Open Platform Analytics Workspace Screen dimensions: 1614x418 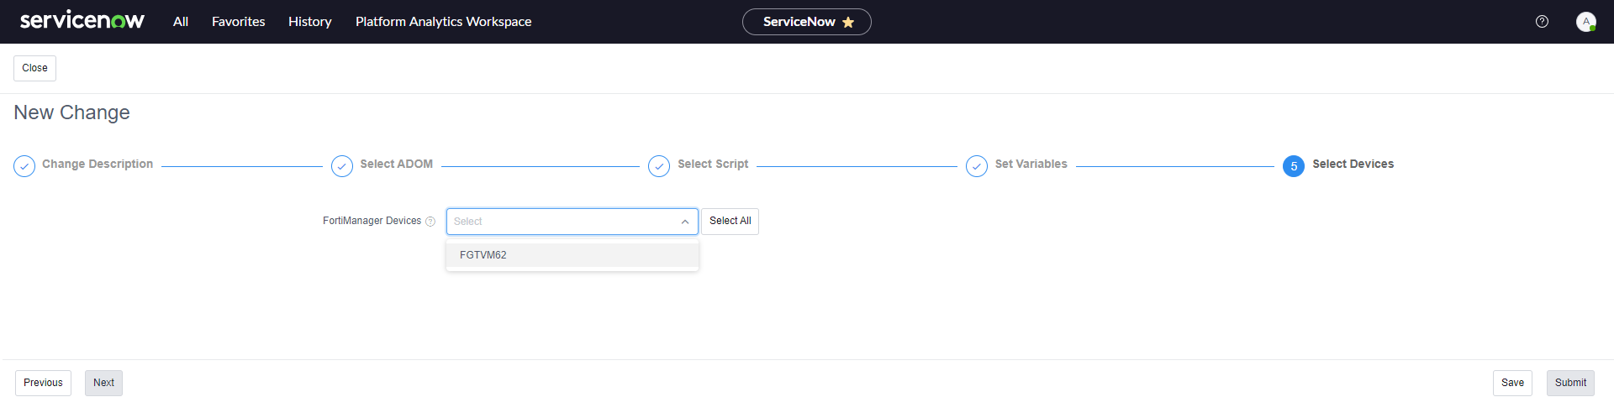443,22
